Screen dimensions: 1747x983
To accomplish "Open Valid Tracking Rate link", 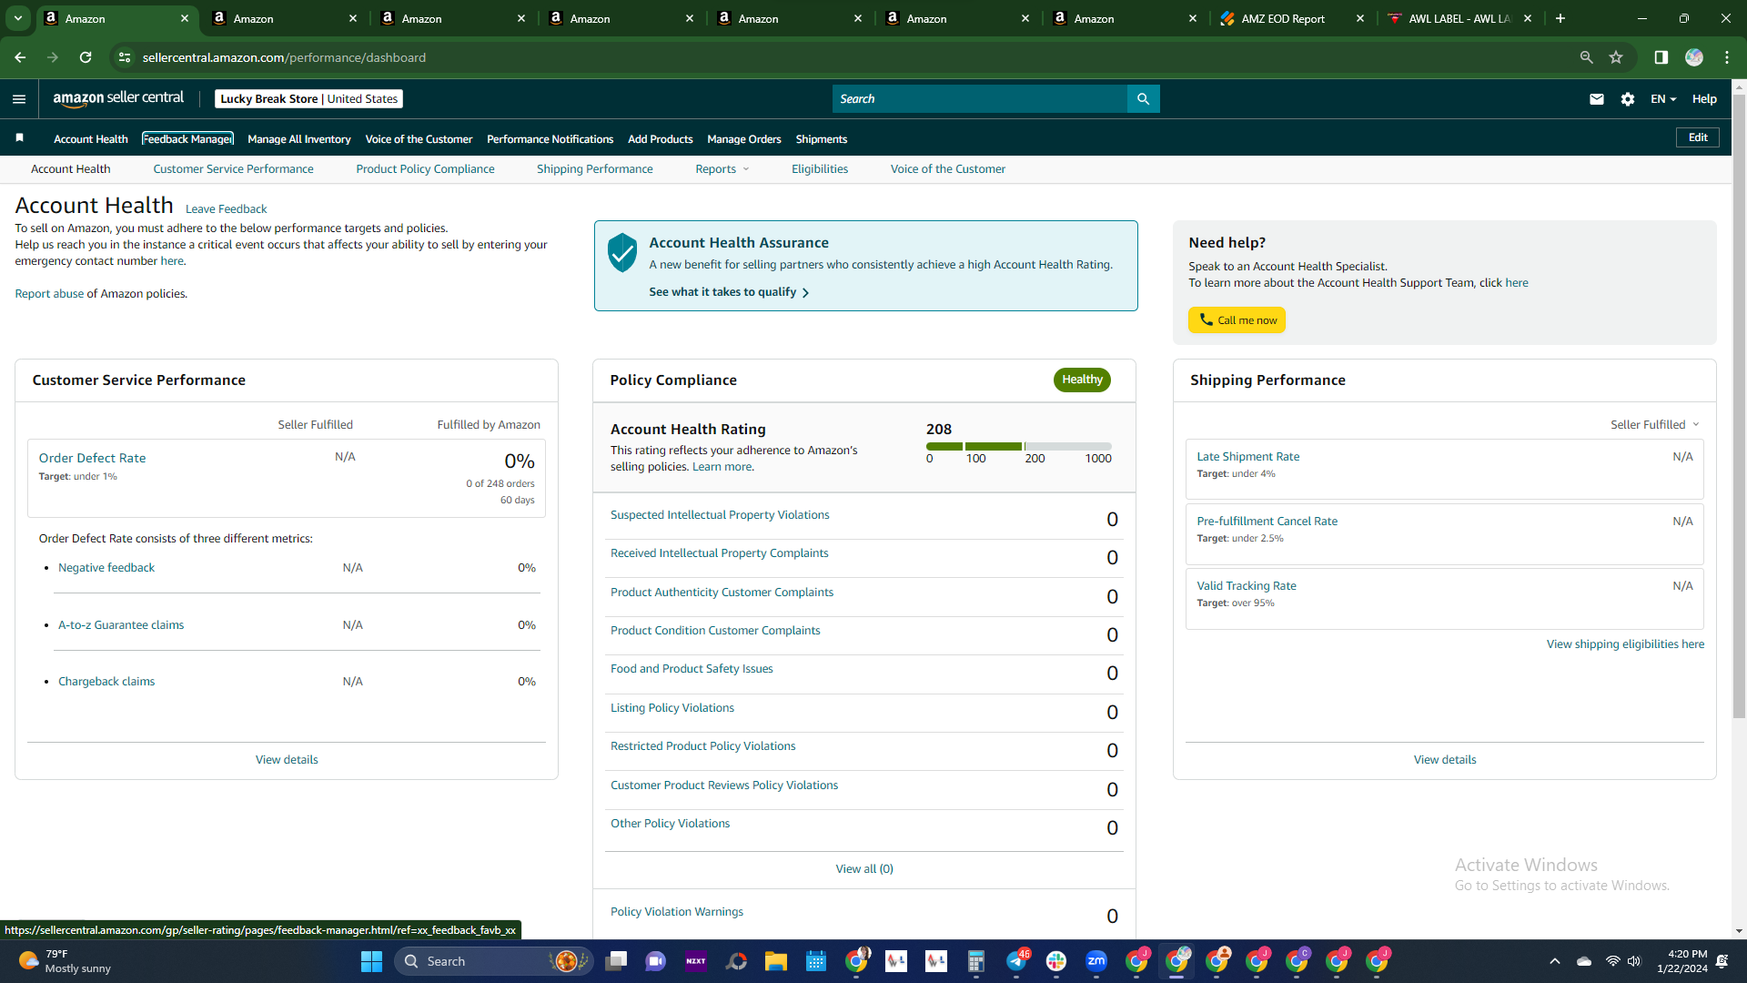I will [x=1247, y=586].
